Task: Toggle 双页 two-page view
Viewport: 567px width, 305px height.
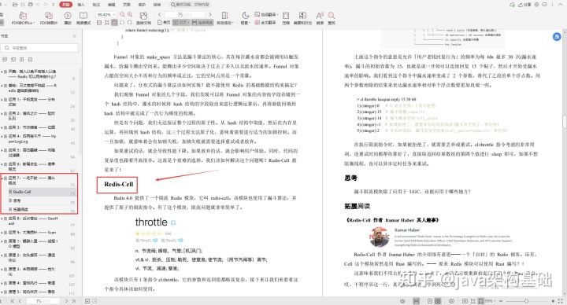Action: click(181, 22)
